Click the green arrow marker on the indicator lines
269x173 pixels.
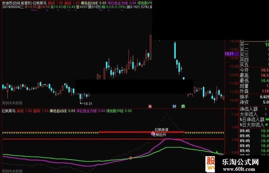pos(217,152)
